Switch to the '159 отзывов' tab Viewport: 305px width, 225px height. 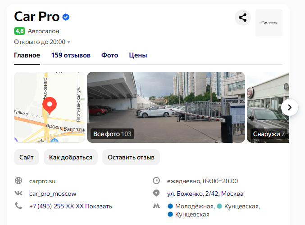(x=71, y=55)
